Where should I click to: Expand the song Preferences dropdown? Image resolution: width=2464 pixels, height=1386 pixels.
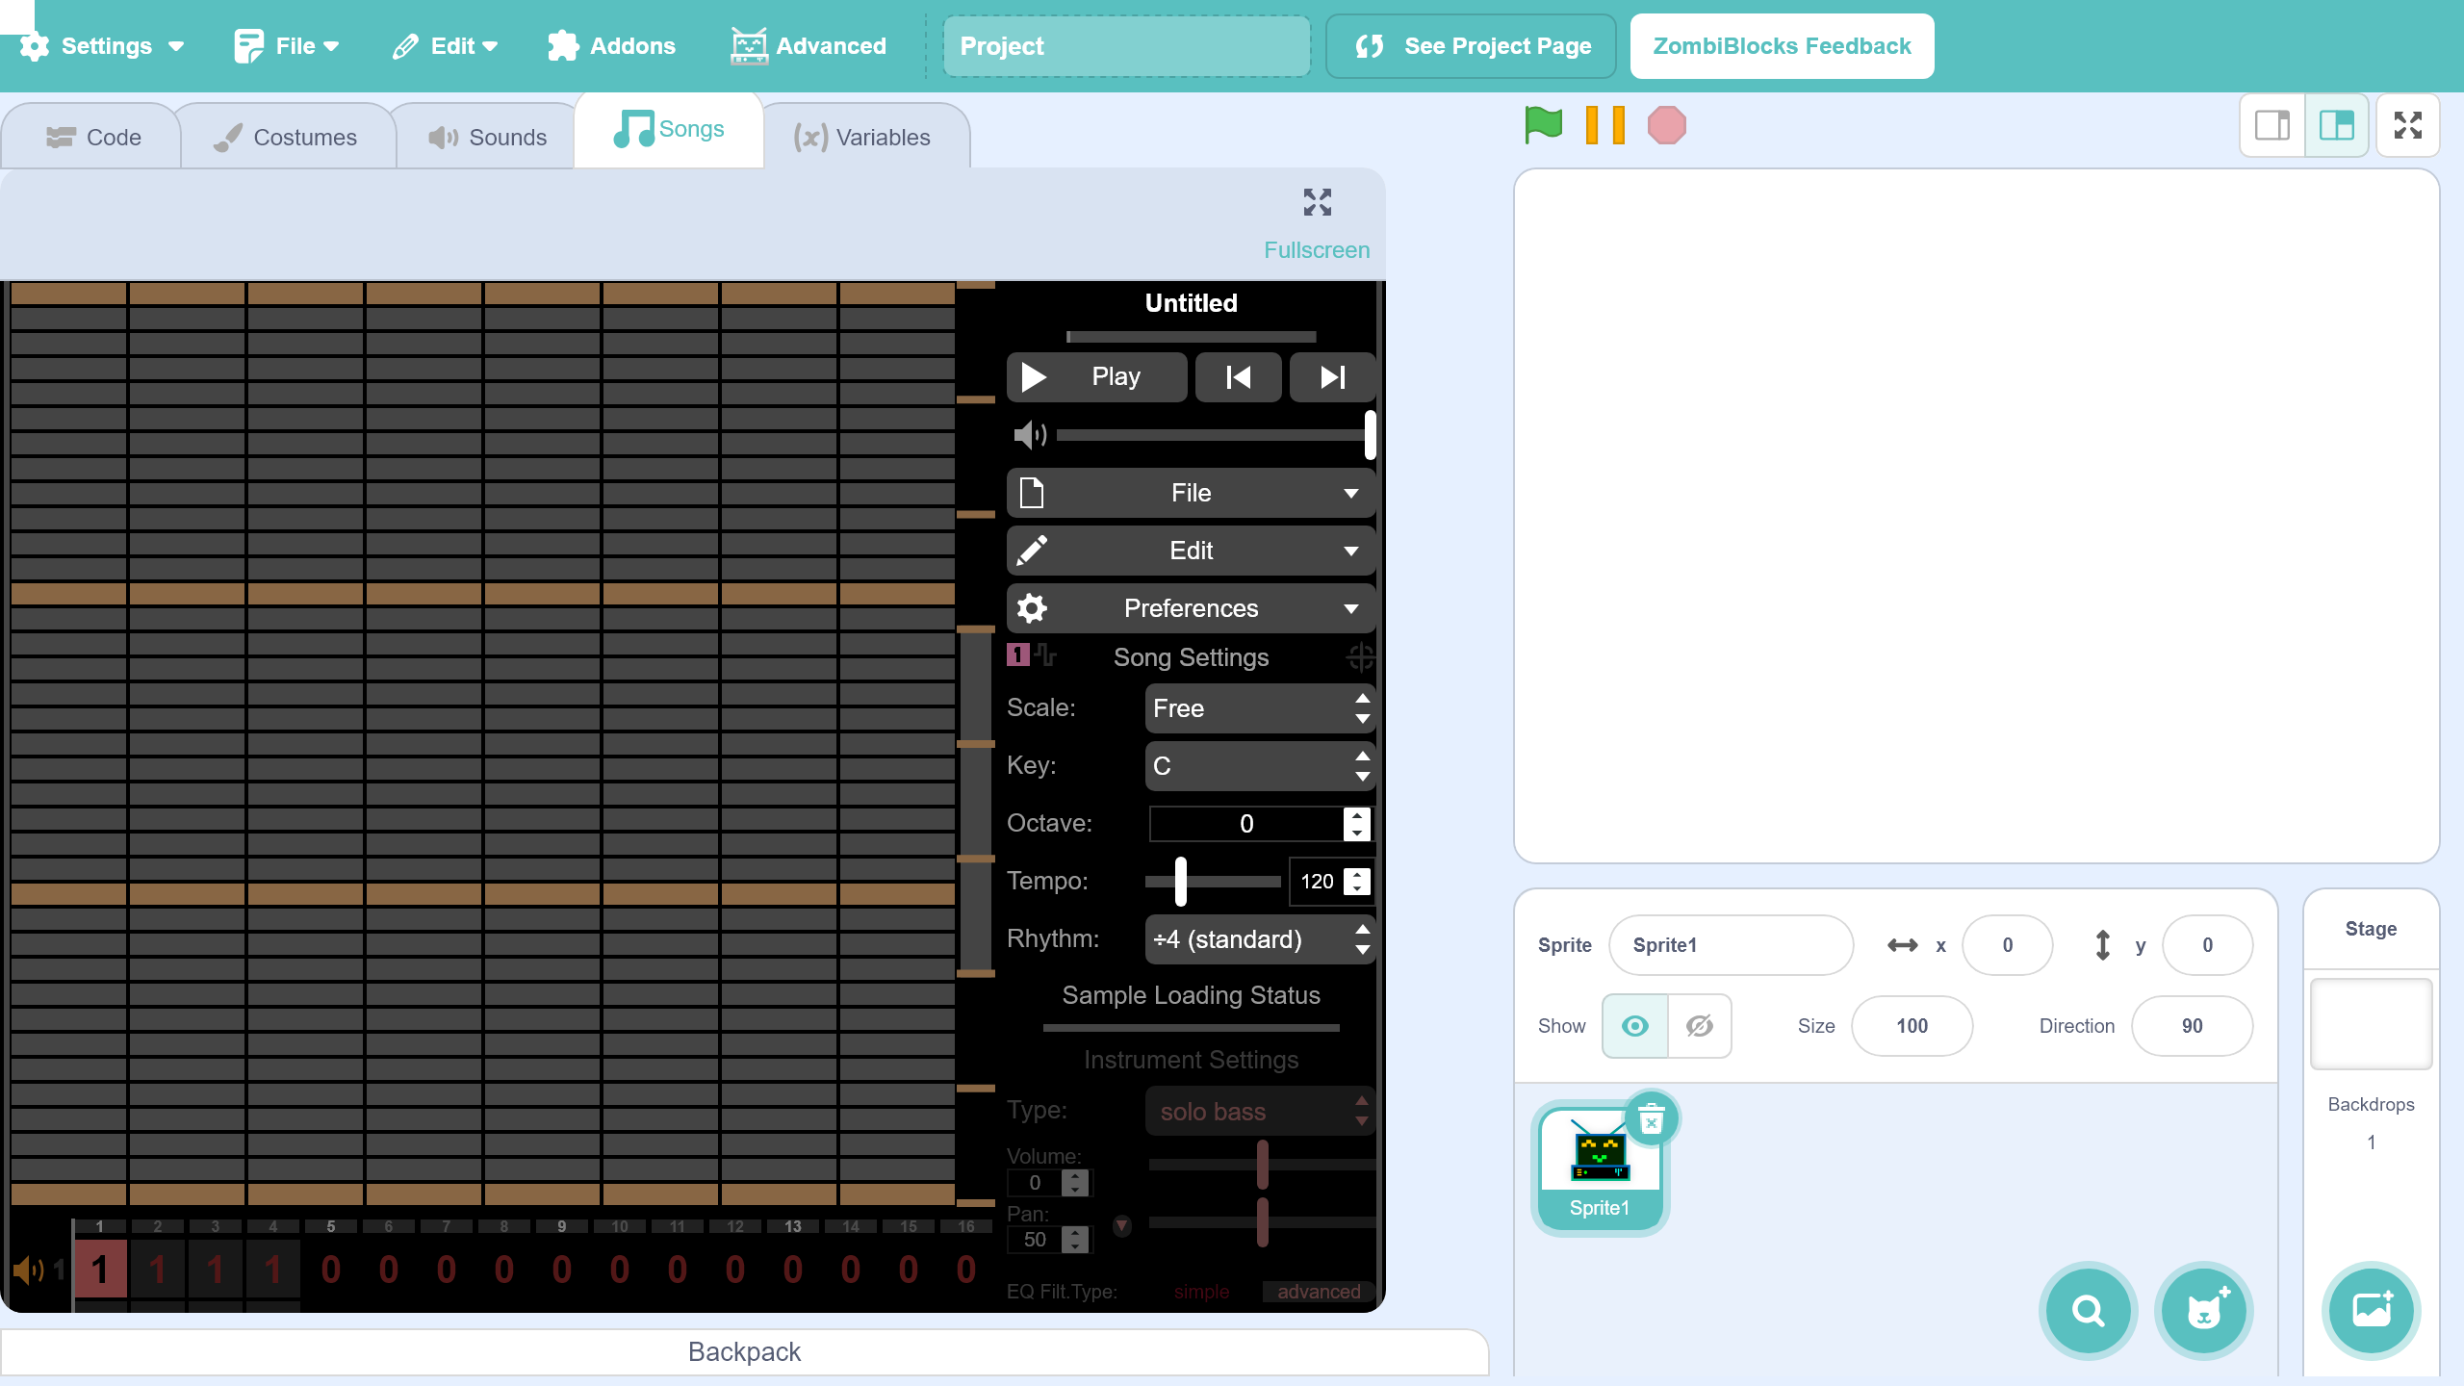click(x=1191, y=608)
